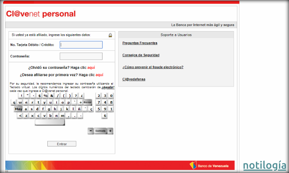Click the 'b' letter key
This screenshot has width=289, height=173.
coord(50,116)
